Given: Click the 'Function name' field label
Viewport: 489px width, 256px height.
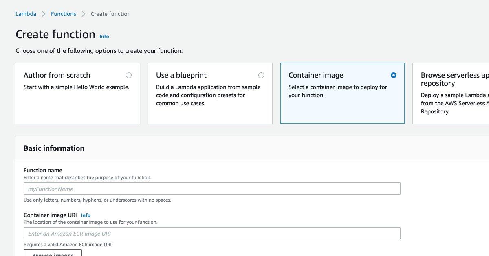Looking at the screenshot, I should 43,170.
